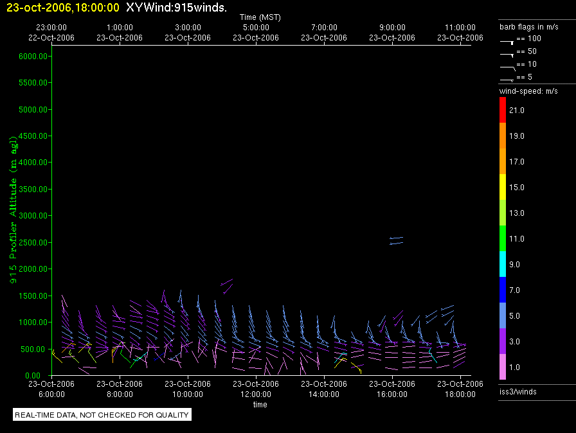Viewport: 576px width, 433px height.
Task: Click the purple wind barbs near 1750 m altitude
Action: coord(227,285)
